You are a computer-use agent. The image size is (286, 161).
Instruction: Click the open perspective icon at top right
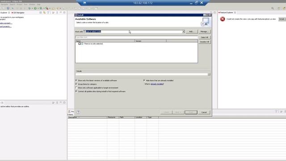(x=279, y=8)
